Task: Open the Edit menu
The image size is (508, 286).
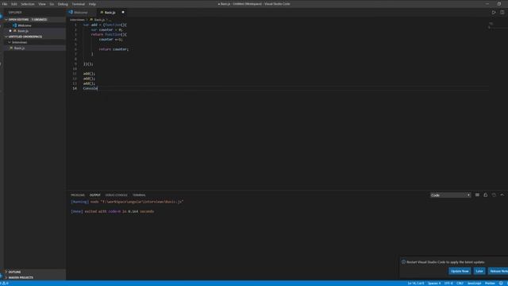Action: (14, 4)
